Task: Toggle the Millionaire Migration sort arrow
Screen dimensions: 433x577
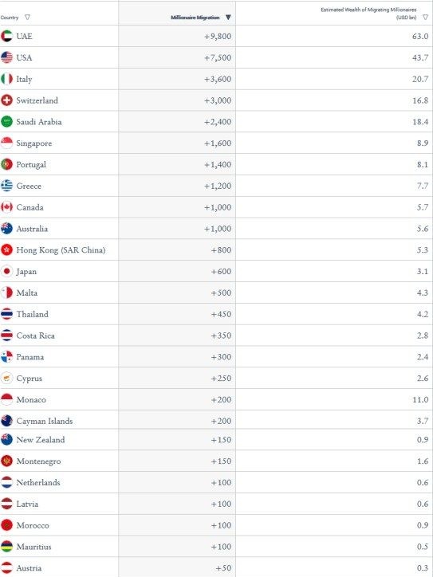Action: (228, 18)
